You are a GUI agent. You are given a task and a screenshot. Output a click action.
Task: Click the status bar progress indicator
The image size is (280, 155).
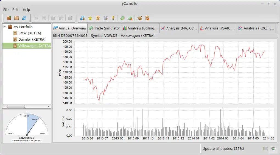click(265, 148)
